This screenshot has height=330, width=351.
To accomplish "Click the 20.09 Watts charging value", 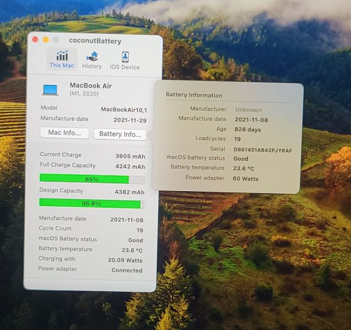I will pos(125,260).
